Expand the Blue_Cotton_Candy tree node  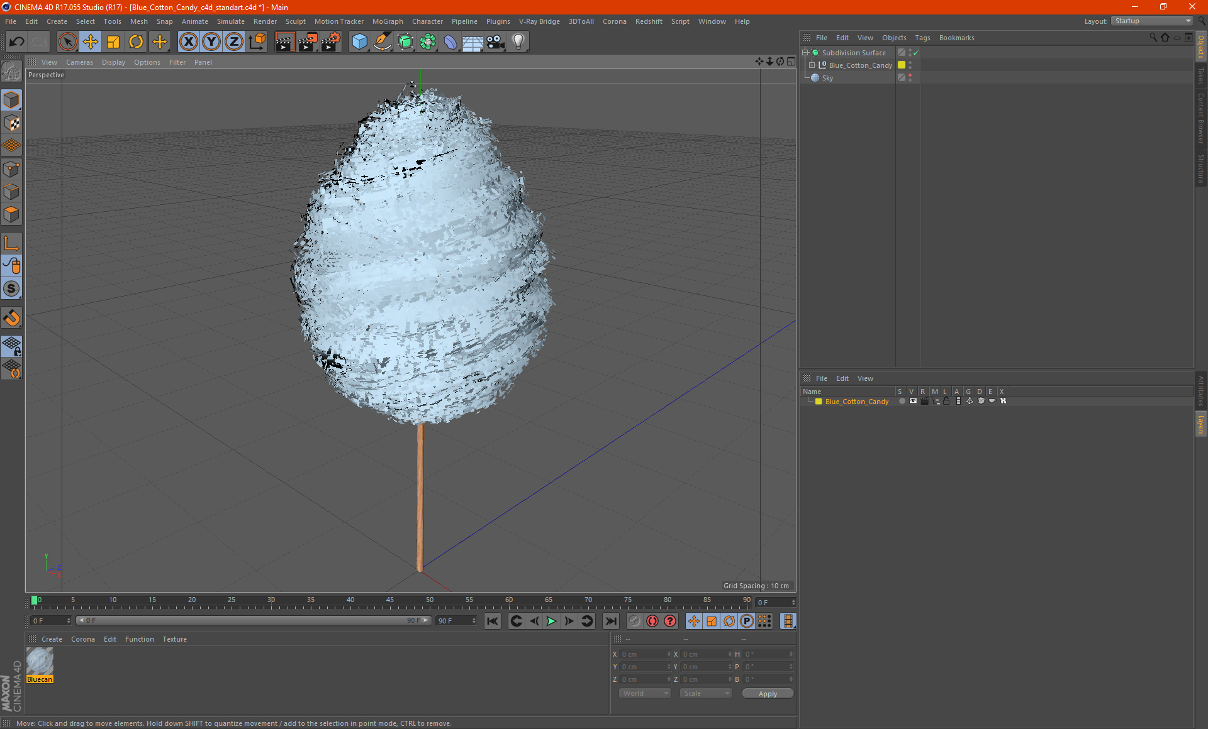point(812,65)
